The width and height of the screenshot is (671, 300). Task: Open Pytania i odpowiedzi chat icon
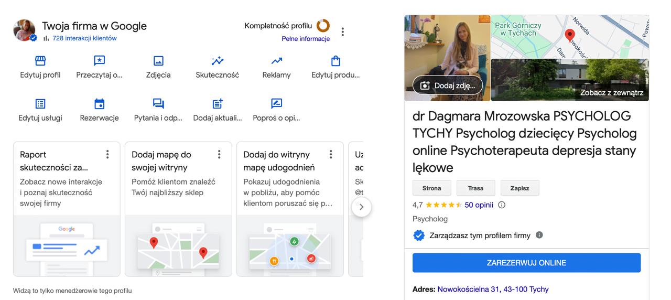(x=158, y=104)
